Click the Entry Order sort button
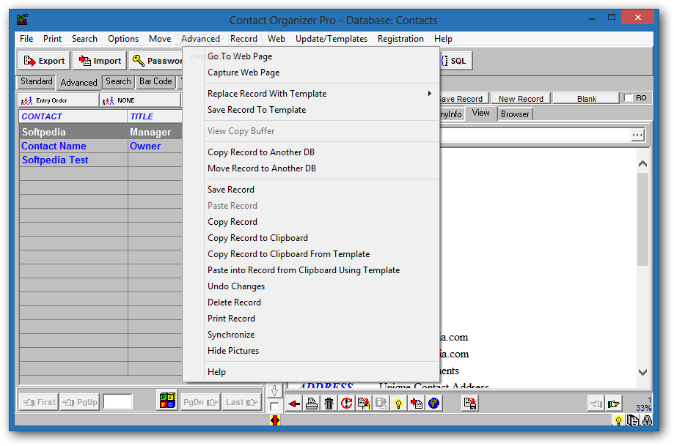Image resolution: width=674 pixels, height=446 pixels. pyautogui.click(x=59, y=100)
